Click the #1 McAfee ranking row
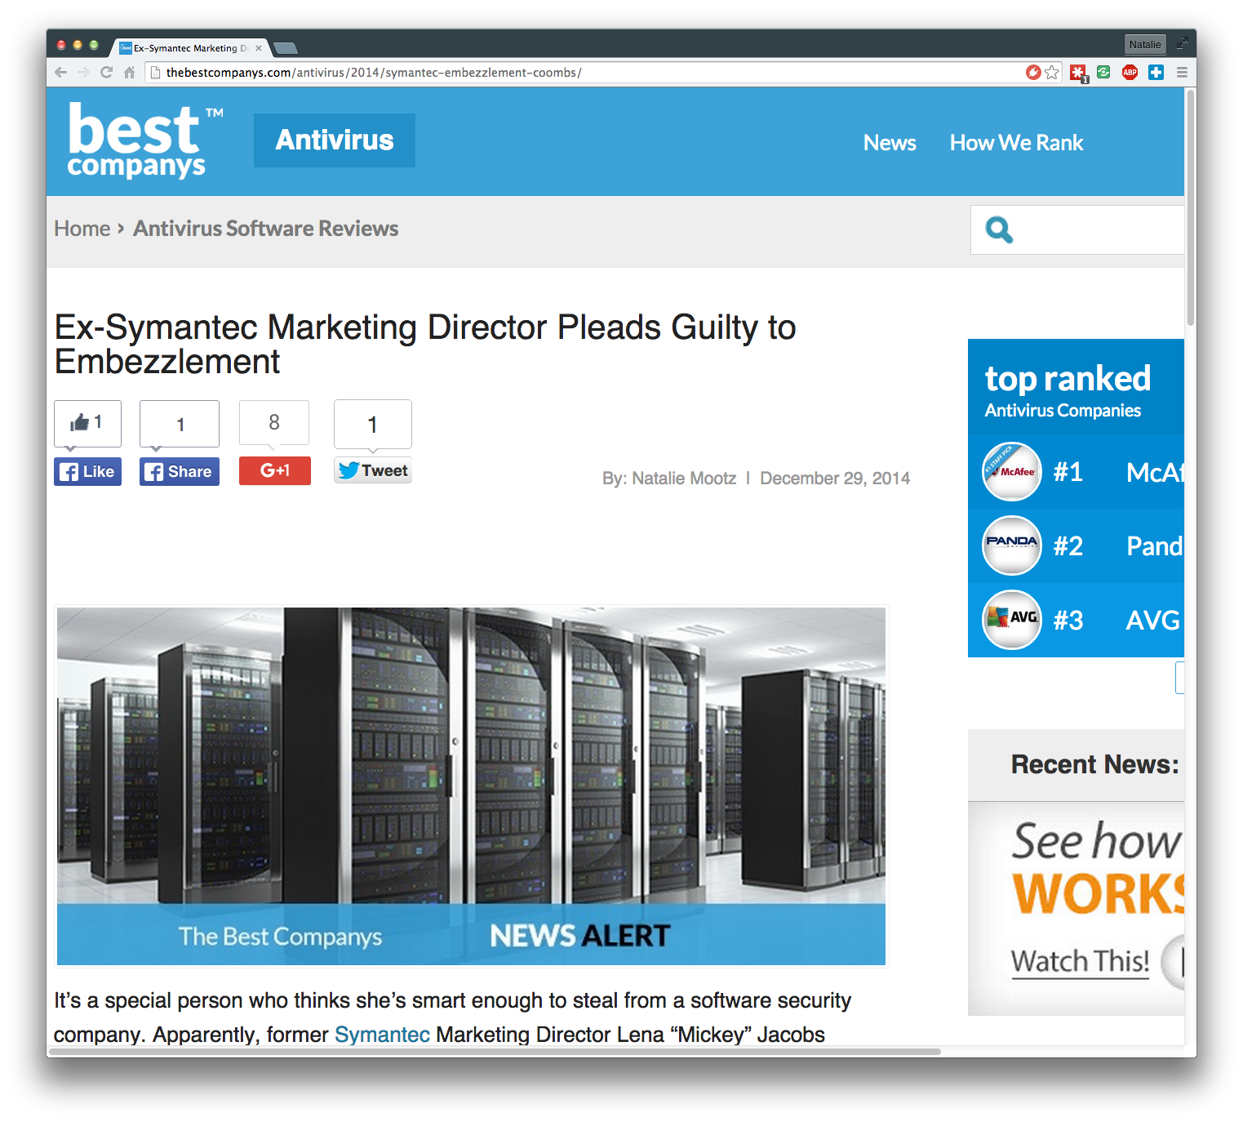This screenshot has width=1243, height=1122. pos(1076,472)
